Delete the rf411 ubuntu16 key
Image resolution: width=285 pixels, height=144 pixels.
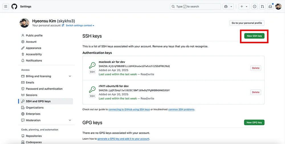[256, 92]
